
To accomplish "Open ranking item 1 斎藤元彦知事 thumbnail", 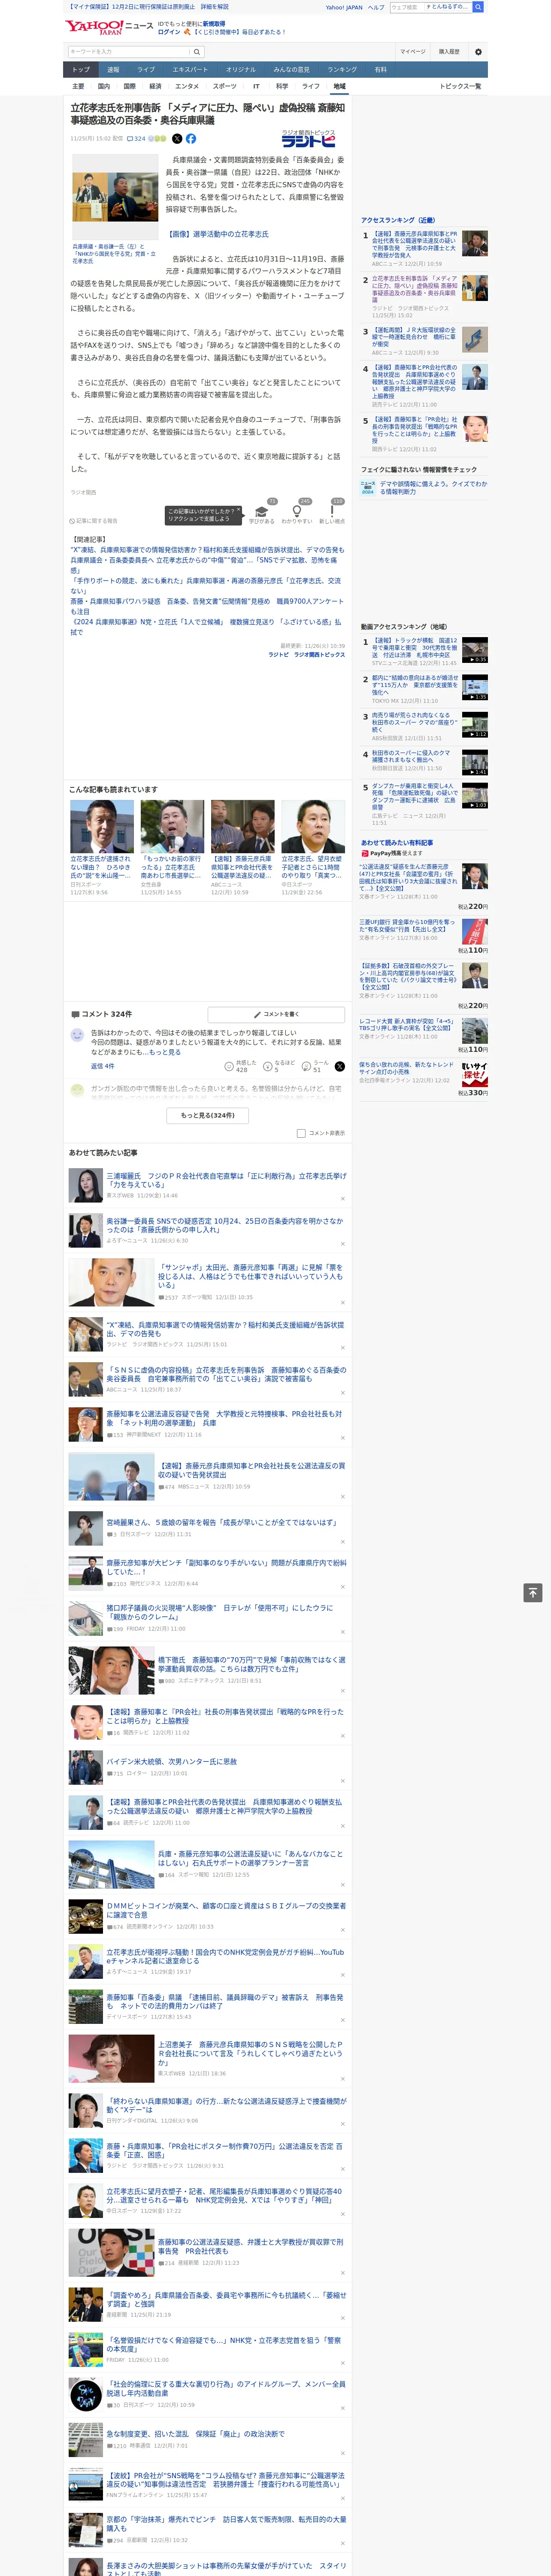I will click(x=475, y=243).
